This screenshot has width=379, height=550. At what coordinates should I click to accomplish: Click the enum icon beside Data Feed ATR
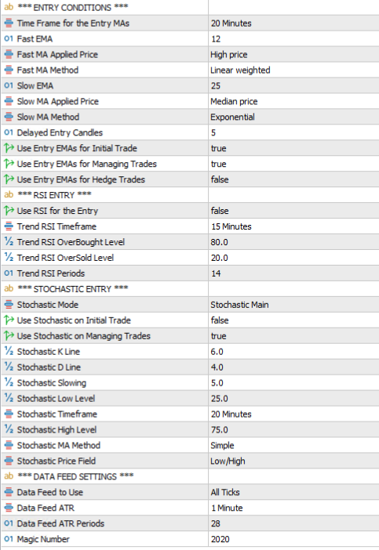(x=9, y=508)
